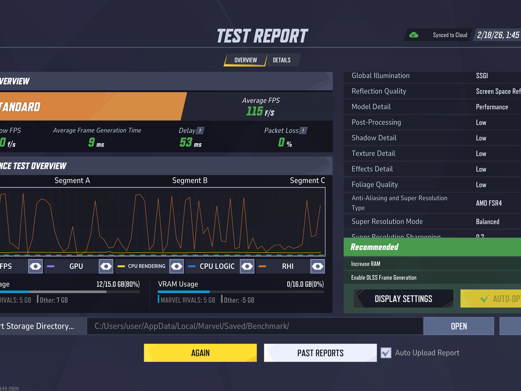The image size is (521, 391).
Task: Click the 9 ms frame generation time
Action: (x=96, y=143)
